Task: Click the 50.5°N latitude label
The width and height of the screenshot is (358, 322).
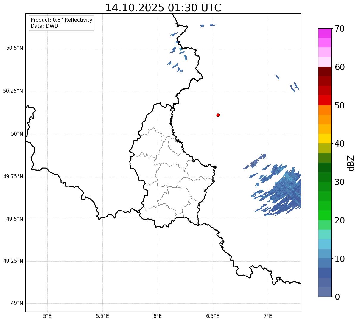Action: [x=15, y=48]
